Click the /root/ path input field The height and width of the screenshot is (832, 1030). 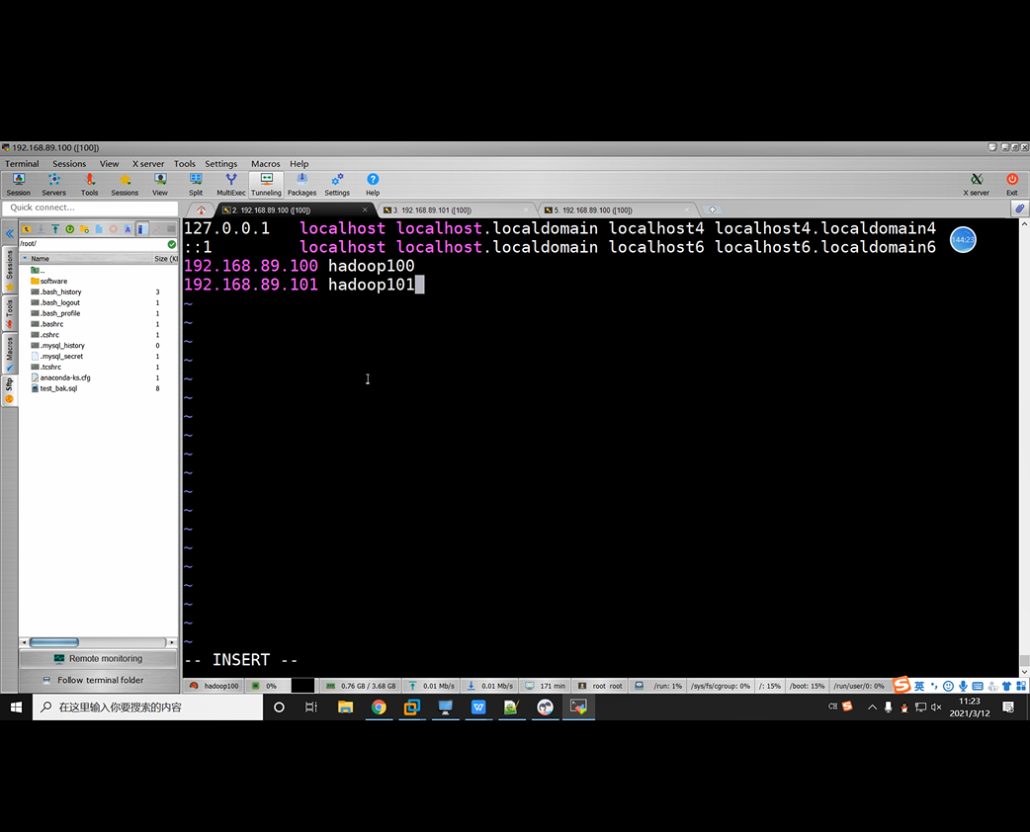[92, 244]
